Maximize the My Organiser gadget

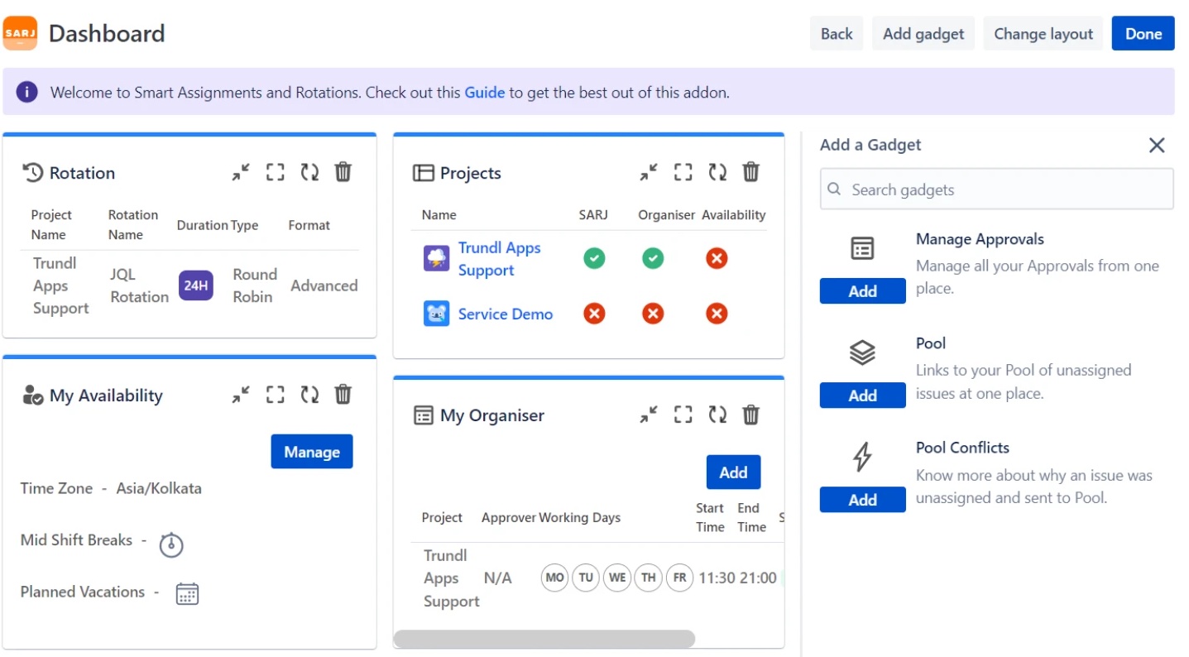point(683,415)
